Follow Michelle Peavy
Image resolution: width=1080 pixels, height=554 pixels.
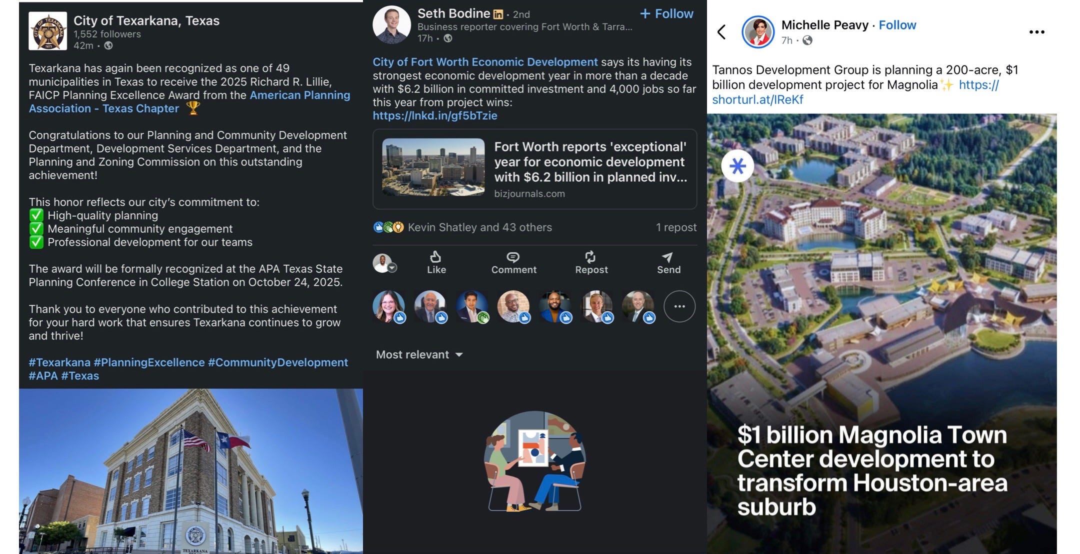click(897, 25)
